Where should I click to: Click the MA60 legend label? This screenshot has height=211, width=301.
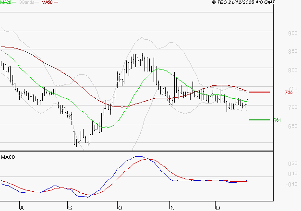pyautogui.click(x=47, y=3)
